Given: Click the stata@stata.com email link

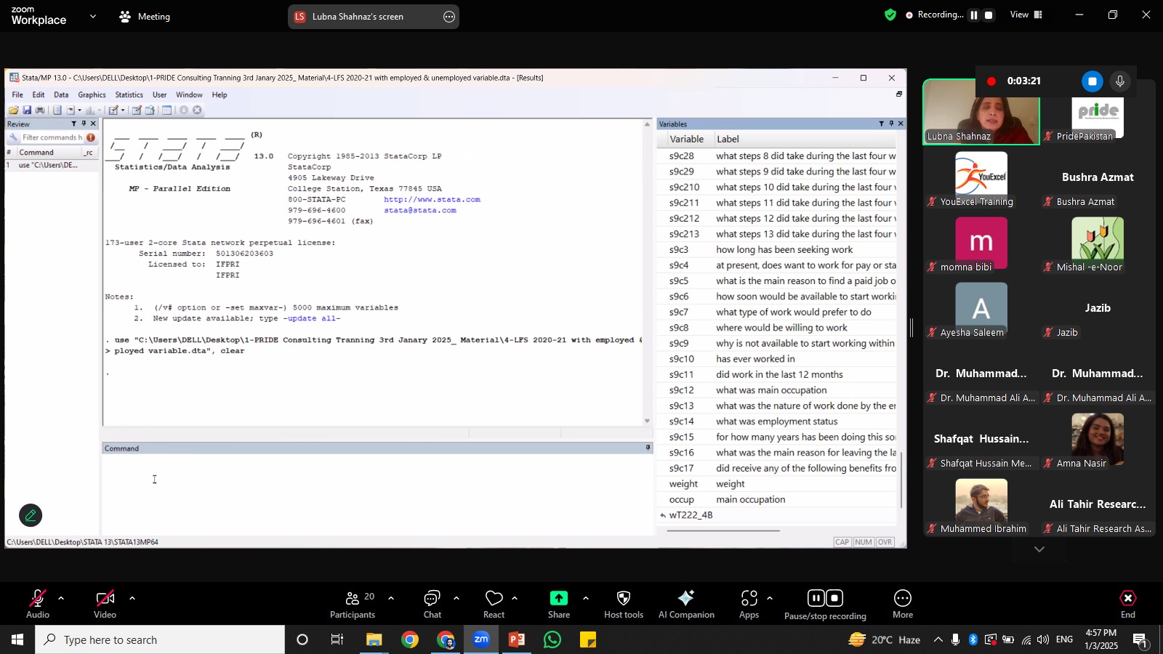Looking at the screenshot, I should click(x=420, y=210).
